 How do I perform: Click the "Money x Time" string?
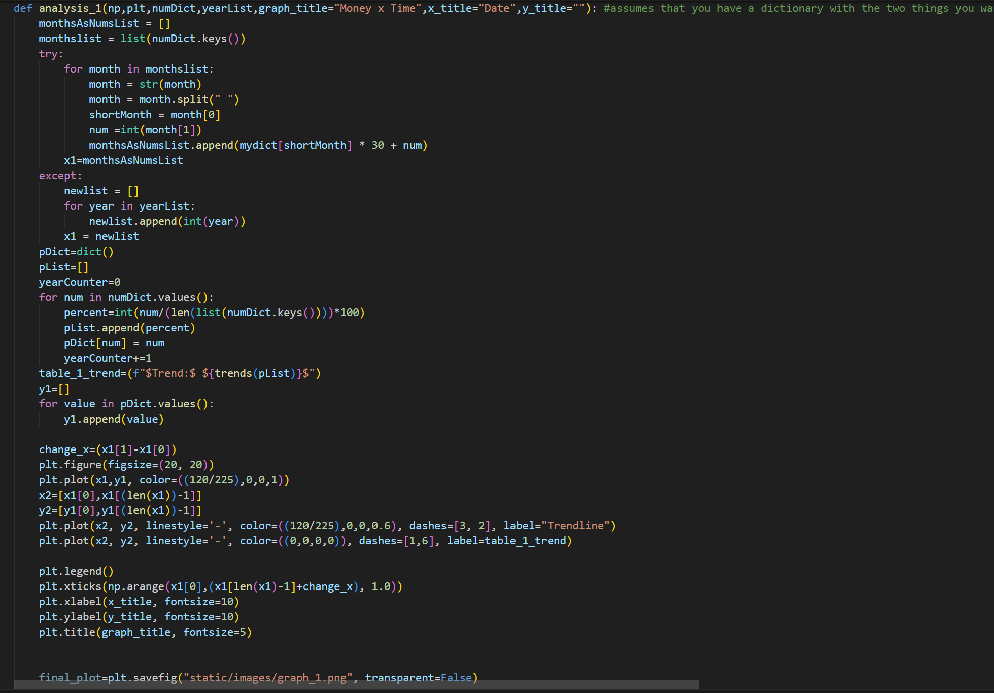pyautogui.click(x=378, y=8)
